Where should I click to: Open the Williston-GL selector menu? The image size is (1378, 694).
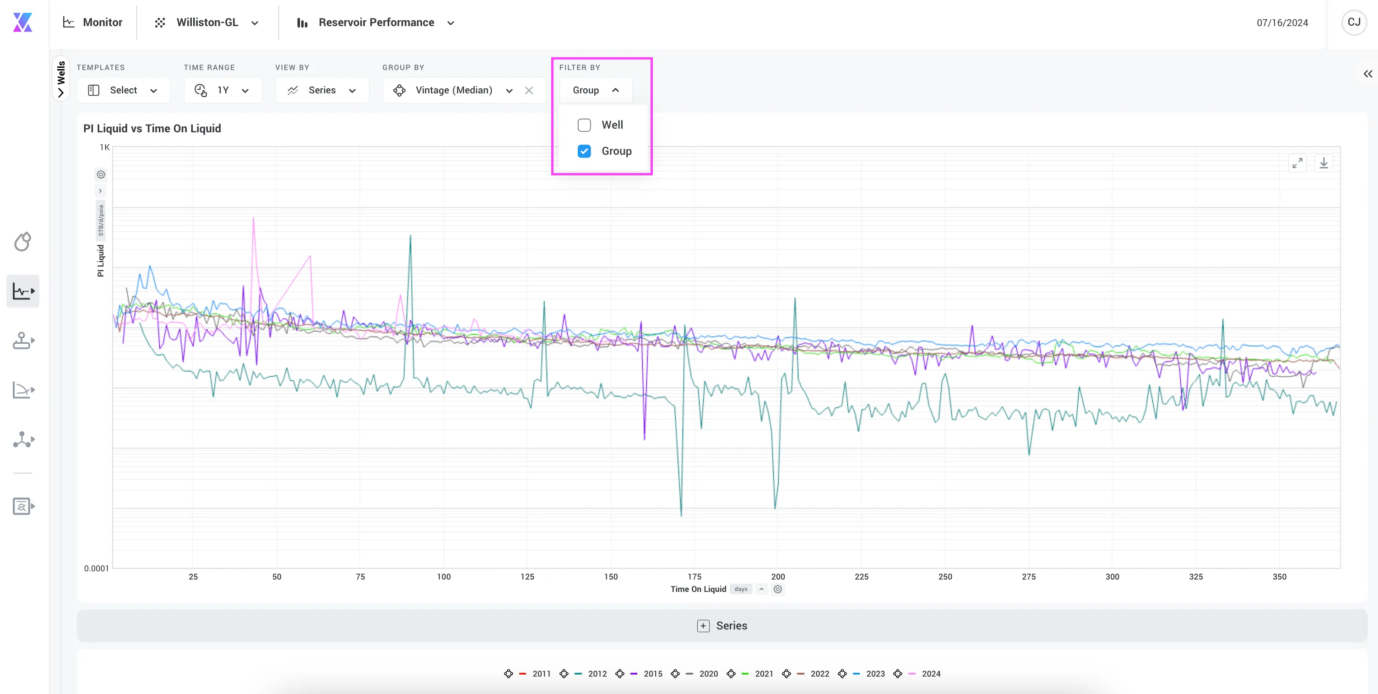tap(207, 22)
